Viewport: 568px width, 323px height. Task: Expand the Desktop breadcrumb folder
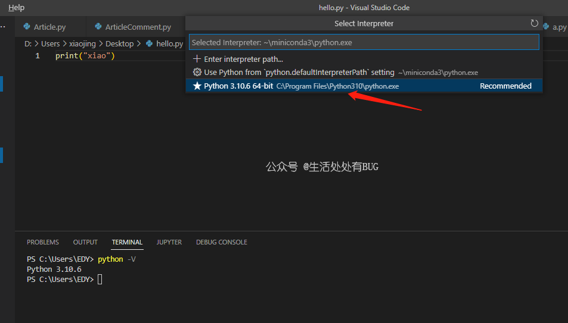point(119,43)
